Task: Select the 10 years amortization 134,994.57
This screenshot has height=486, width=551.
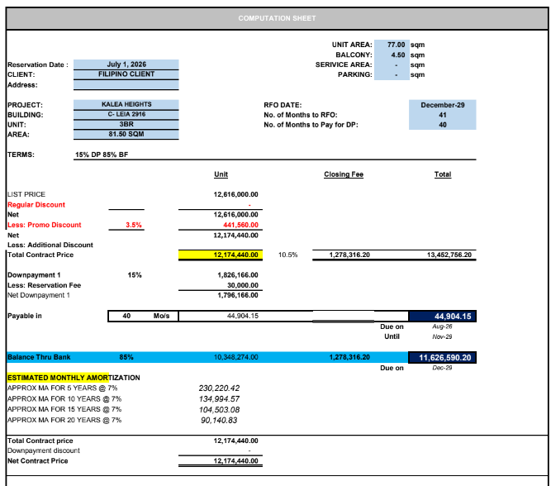Action: click(x=219, y=399)
